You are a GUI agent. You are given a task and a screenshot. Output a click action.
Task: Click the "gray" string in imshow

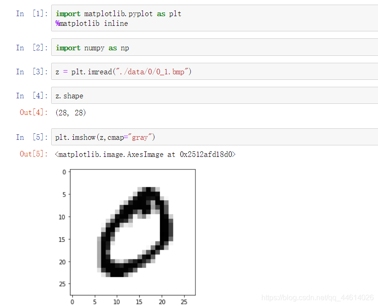[x=140, y=138]
